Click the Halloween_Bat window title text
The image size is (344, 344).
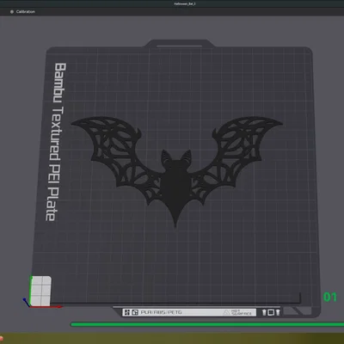tap(185, 4)
